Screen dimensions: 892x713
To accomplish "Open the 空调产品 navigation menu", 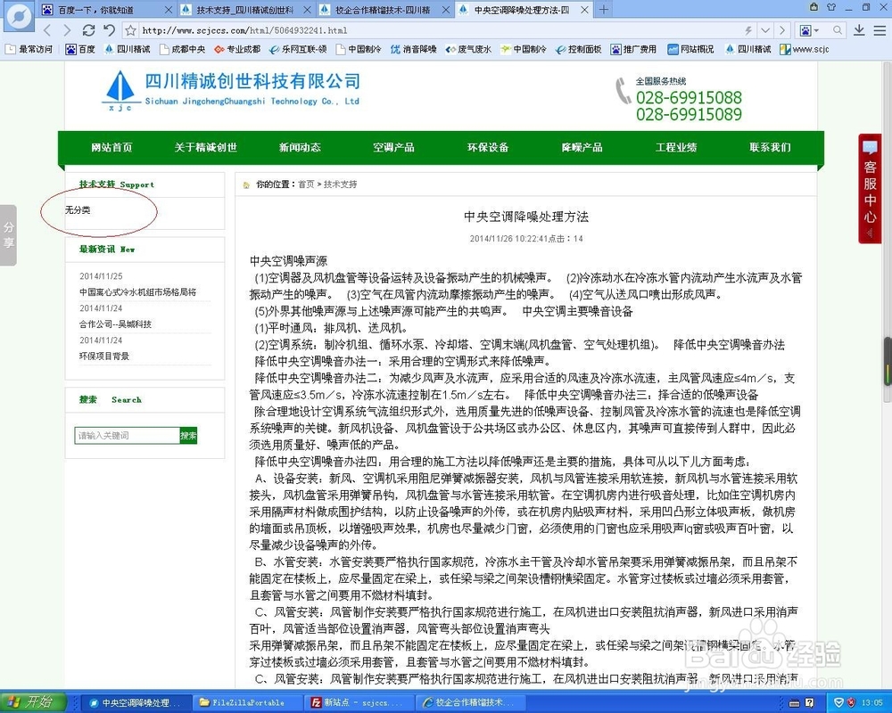I will (394, 147).
